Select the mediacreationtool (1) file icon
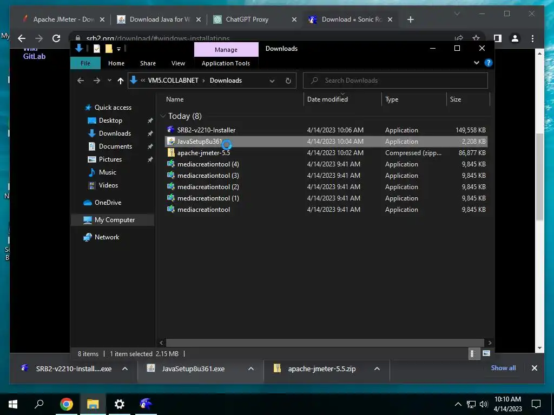 171,198
